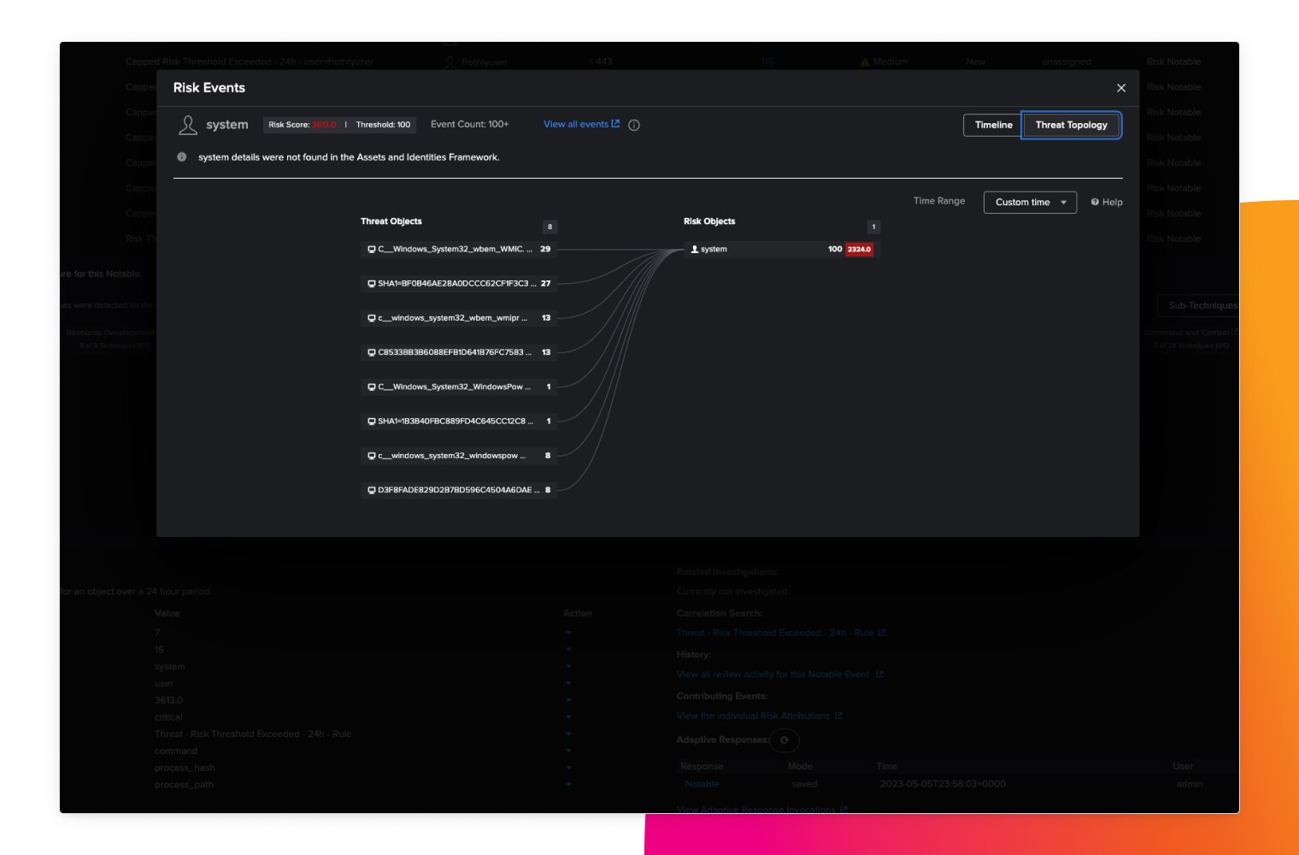Click the external link icon on View all events
Screen dimensions: 1299x855
[x=617, y=123]
